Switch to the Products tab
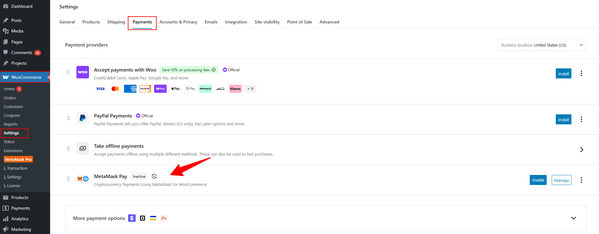The width and height of the screenshot is (599, 234). tap(91, 22)
